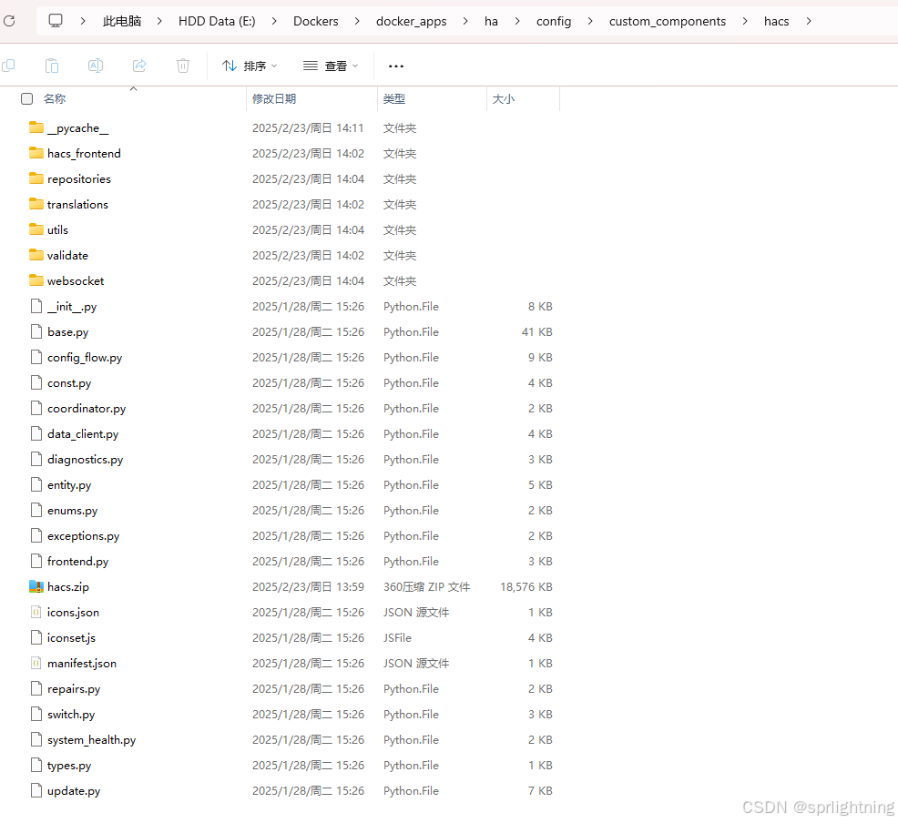The height and width of the screenshot is (823, 898).
Task: Select the websocket folder icon
Action: (36, 280)
